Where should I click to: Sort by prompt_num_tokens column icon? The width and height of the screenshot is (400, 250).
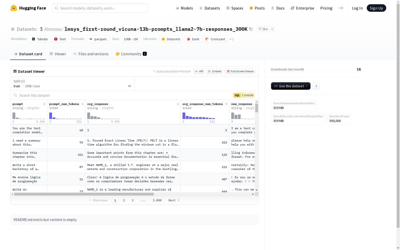[x=82, y=104]
